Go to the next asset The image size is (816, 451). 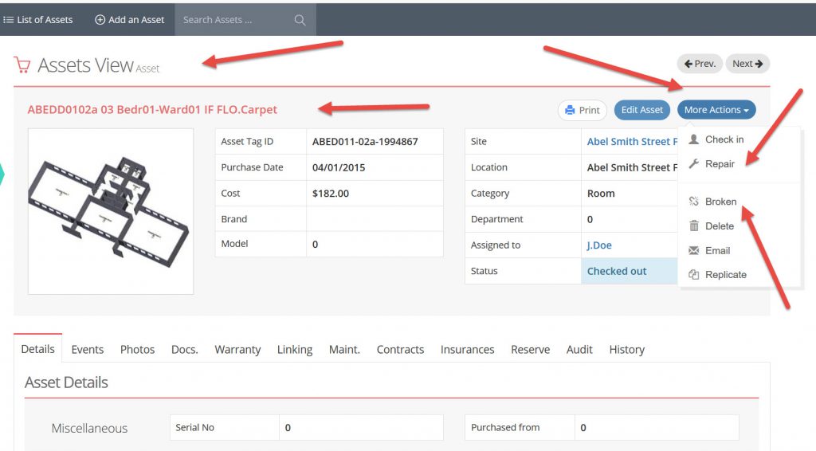point(747,64)
